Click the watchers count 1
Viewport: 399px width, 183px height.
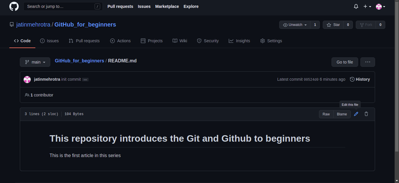coord(315,25)
